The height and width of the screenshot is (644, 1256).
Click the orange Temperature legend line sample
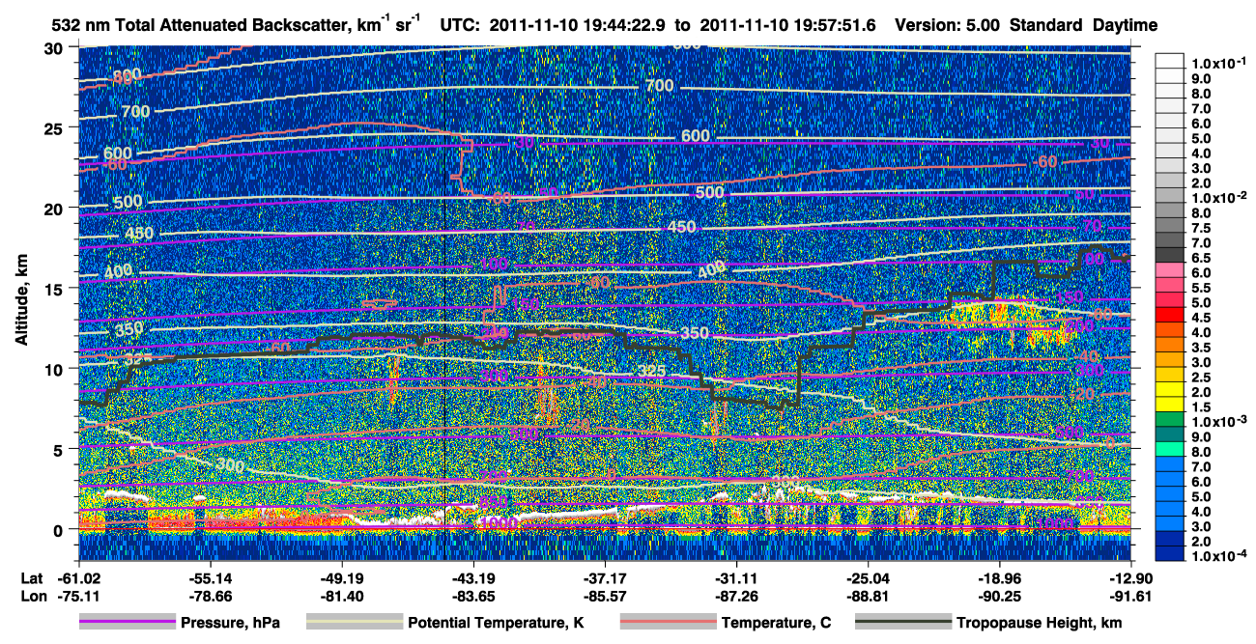pos(668,623)
